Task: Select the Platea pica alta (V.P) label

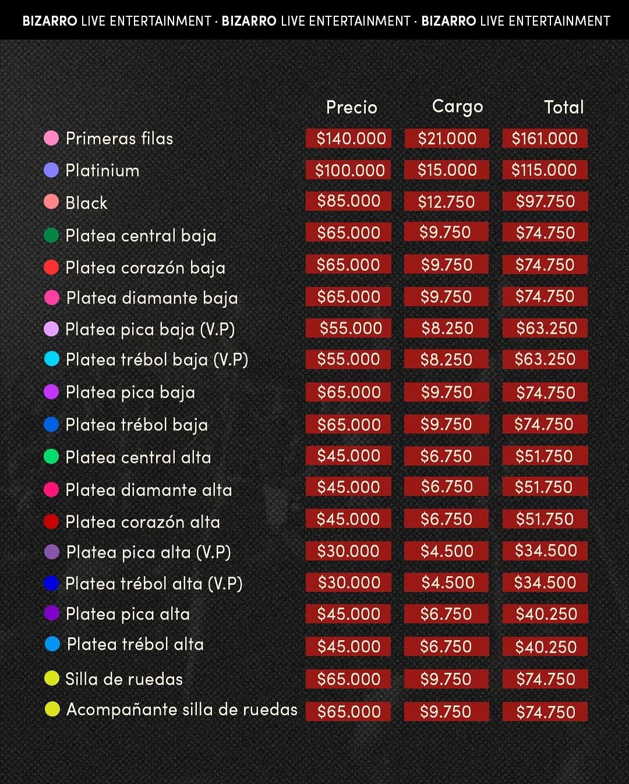Action: [x=149, y=552]
